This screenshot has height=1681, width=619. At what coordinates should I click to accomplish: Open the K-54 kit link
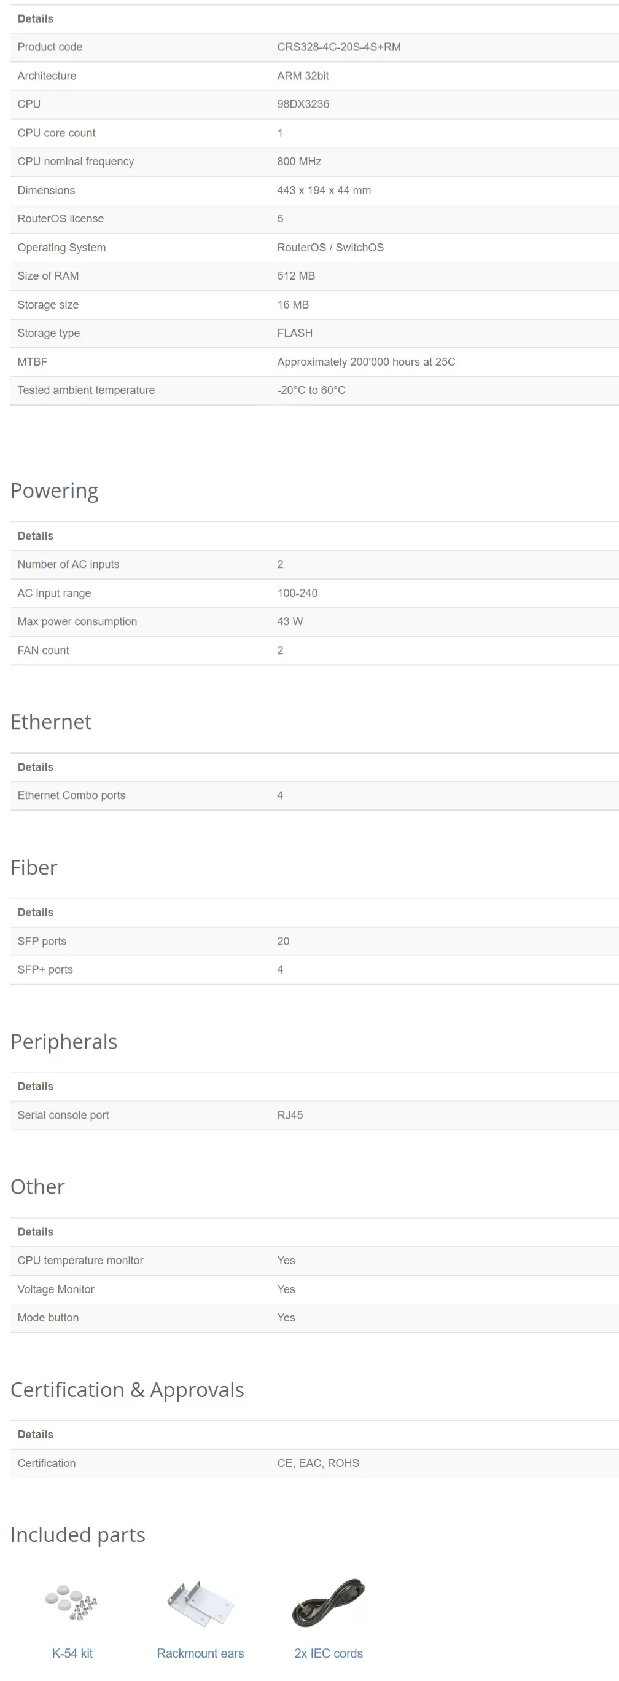coord(72,1653)
